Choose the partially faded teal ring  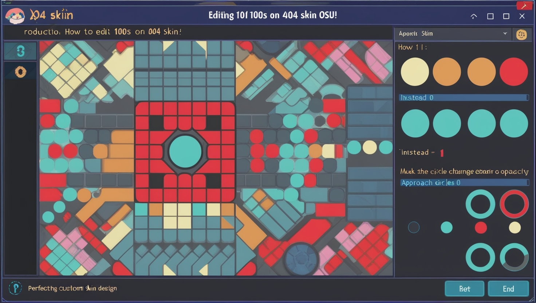[514, 257]
